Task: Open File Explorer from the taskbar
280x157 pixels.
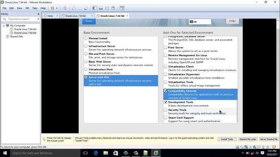Action: [x=106, y=153]
